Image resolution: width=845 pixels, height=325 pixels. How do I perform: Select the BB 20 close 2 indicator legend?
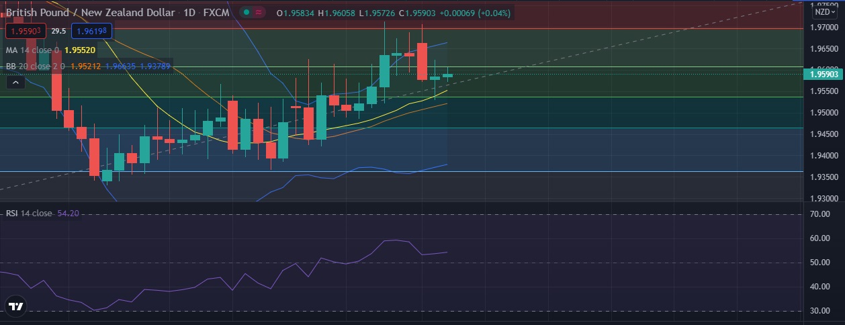coord(35,66)
